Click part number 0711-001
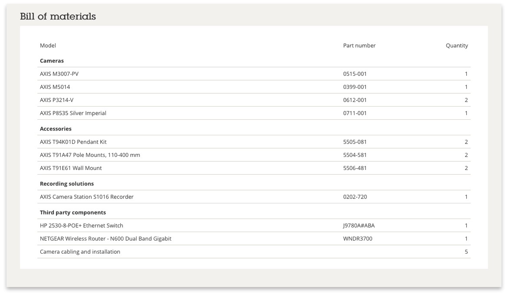The image size is (508, 297). [x=355, y=113]
